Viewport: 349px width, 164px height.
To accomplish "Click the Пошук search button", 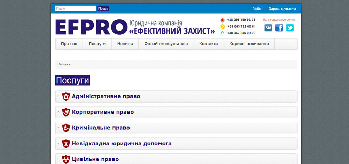I will click(x=103, y=9).
